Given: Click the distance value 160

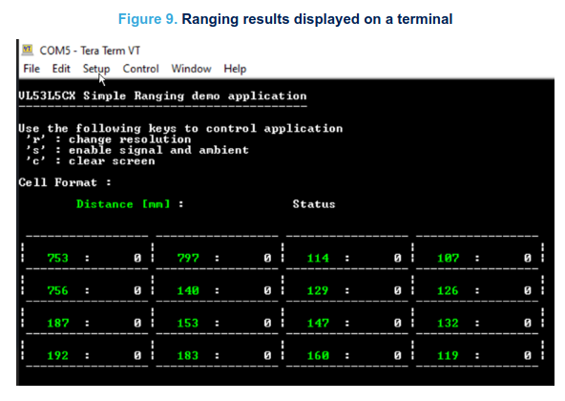Looking at the screenshot, I should click(x=318, y=355).
